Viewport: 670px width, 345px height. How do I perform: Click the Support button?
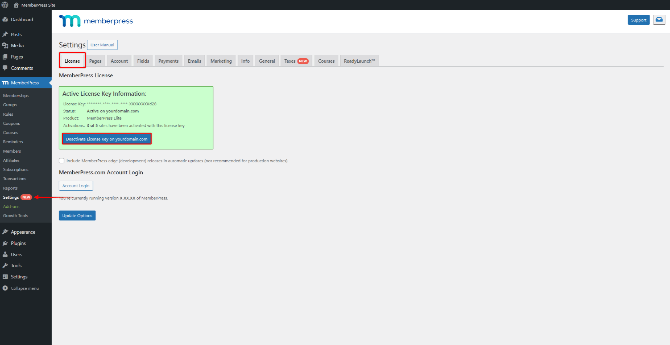click(x=639, y=20)
